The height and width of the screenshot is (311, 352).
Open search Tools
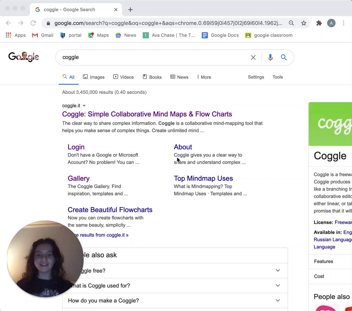(x=278, y=77)
